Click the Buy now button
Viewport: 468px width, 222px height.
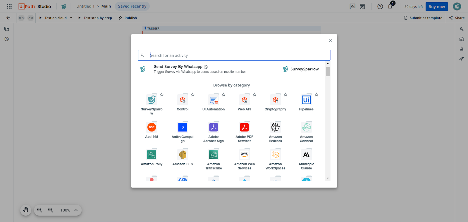[436, 6]
